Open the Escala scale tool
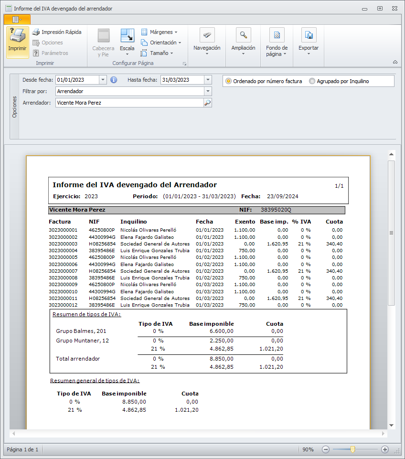Screen dimensions: 405x459 [x=127, y=36]
